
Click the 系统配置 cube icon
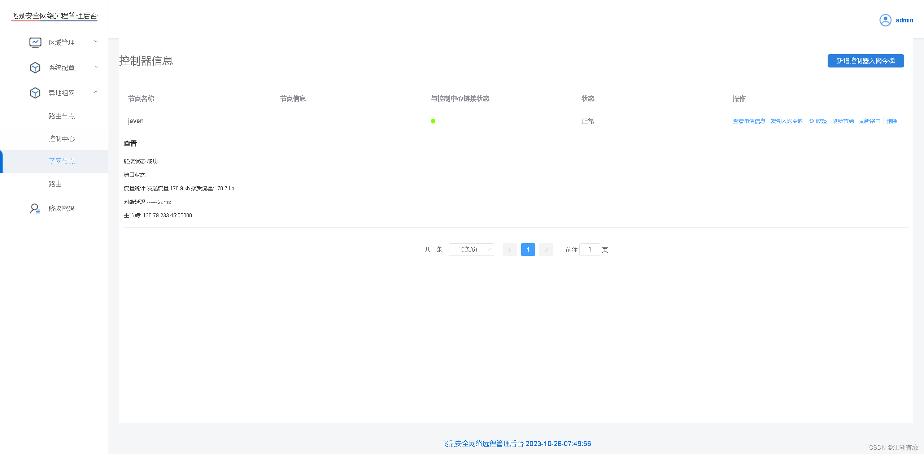35,67
